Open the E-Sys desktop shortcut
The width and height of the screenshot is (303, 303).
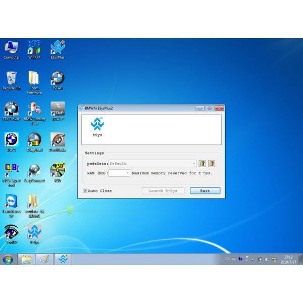point(34,234)
